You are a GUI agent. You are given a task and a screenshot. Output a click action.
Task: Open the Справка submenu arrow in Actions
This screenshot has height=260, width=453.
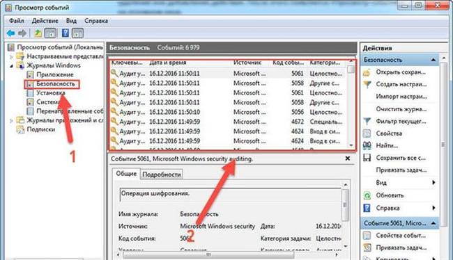(x=433, y=208)
